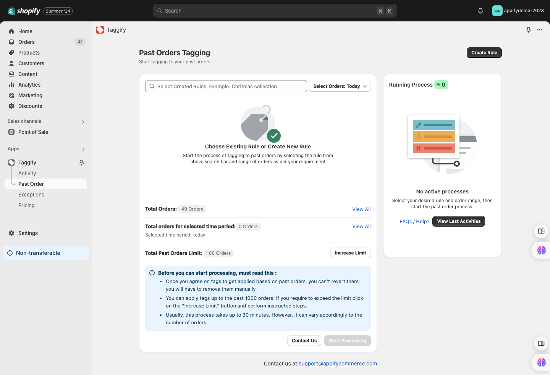Open the lower brain assistant icon
Viewport: 550px width, 375px height.
click(x=542, y=362)
